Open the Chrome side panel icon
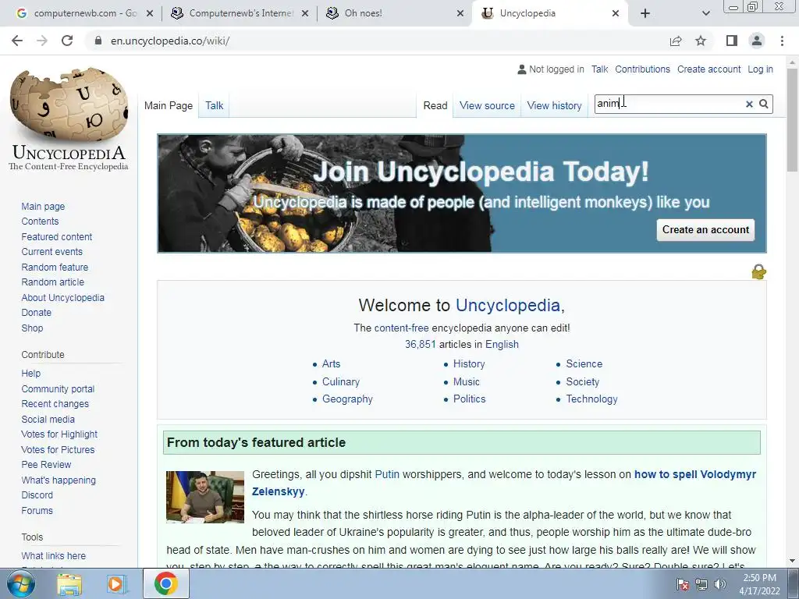The width and height of the screenshot is (799, 599). (732, 41)
